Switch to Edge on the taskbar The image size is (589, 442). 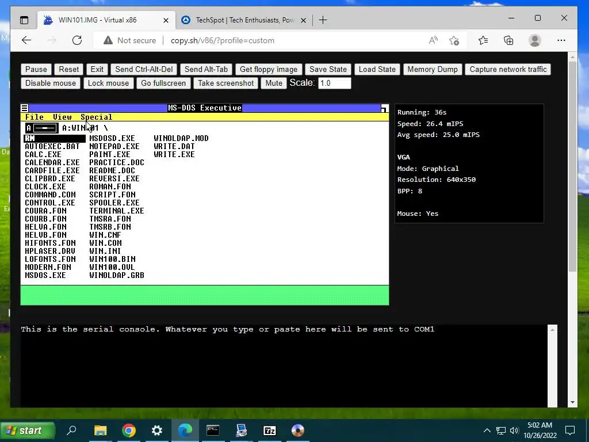[185, 430]
